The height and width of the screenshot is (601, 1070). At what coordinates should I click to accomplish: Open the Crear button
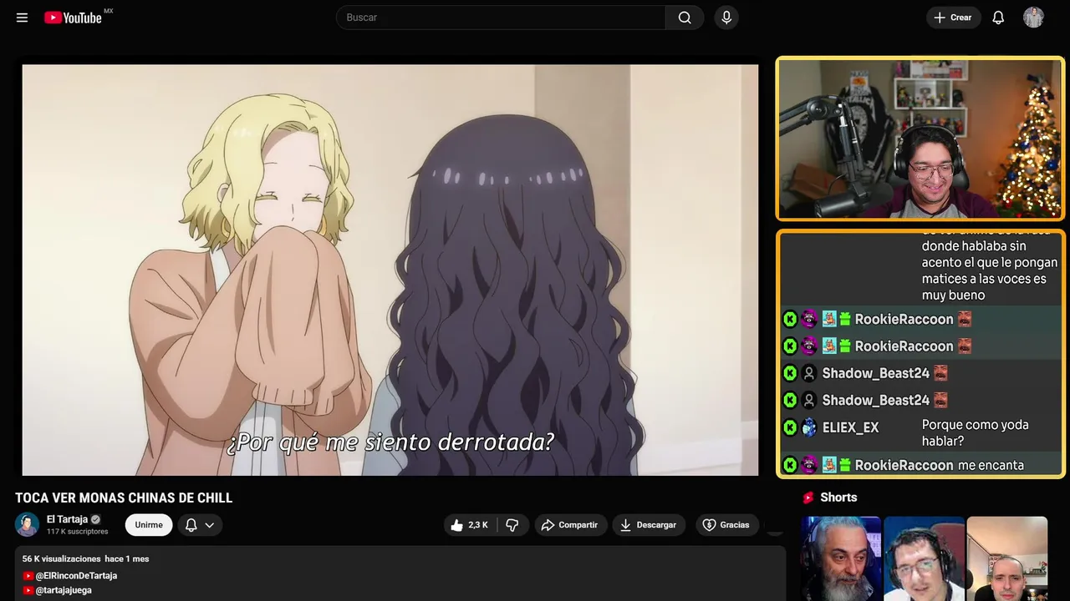953,18
